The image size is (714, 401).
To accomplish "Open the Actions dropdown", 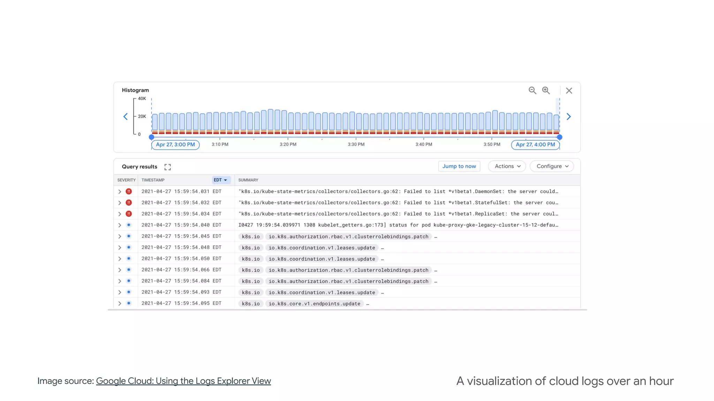I will click(x=507, y=166).
